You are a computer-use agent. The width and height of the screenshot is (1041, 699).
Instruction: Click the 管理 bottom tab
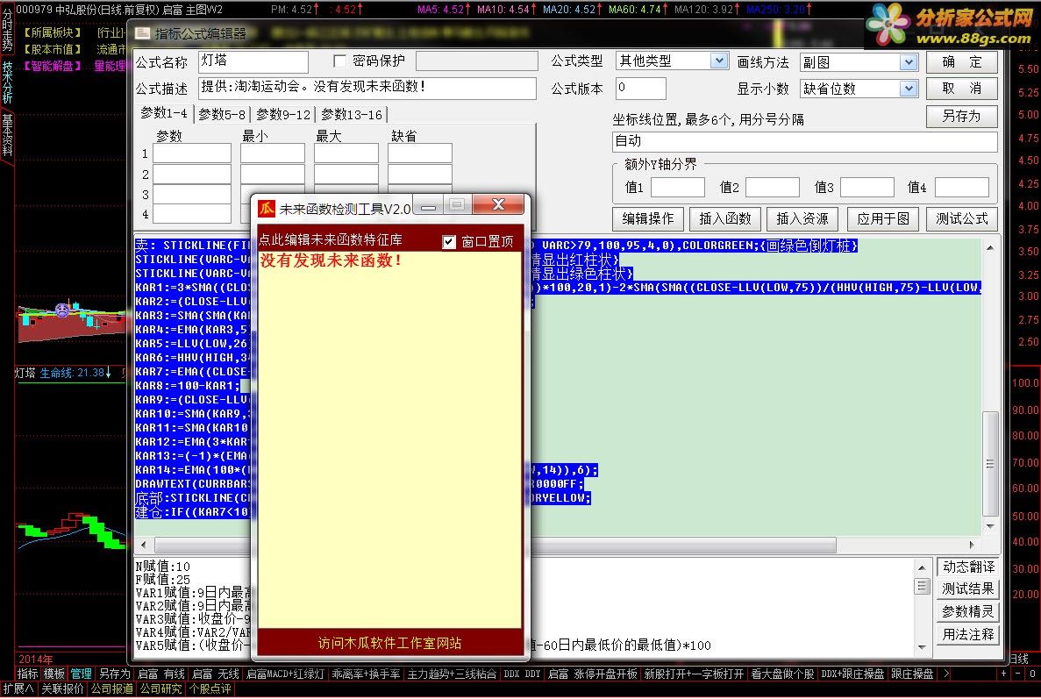point(81,674)
